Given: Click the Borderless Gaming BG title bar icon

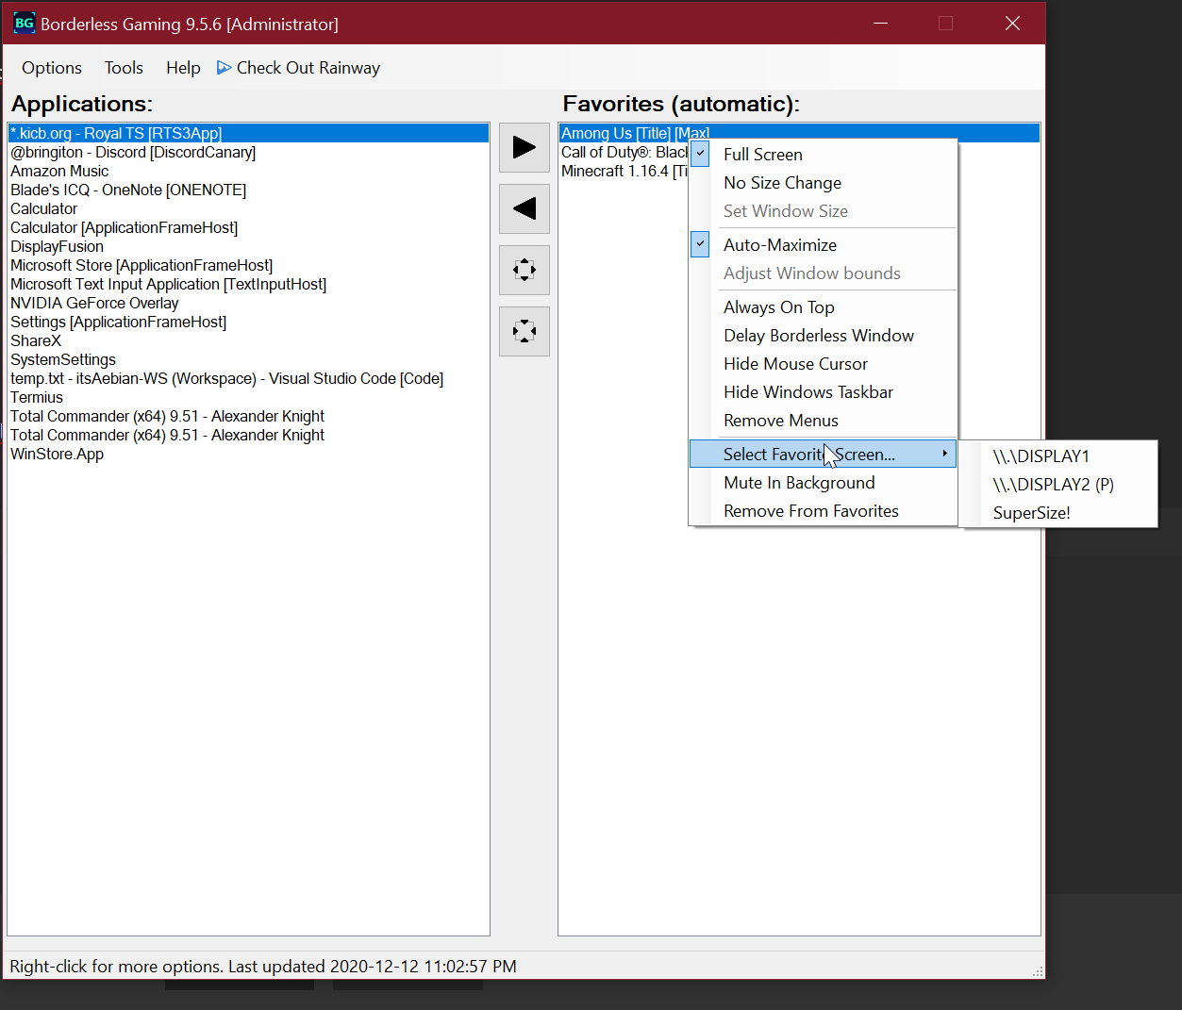Looking at the screenshot, I should pos(25,24).
